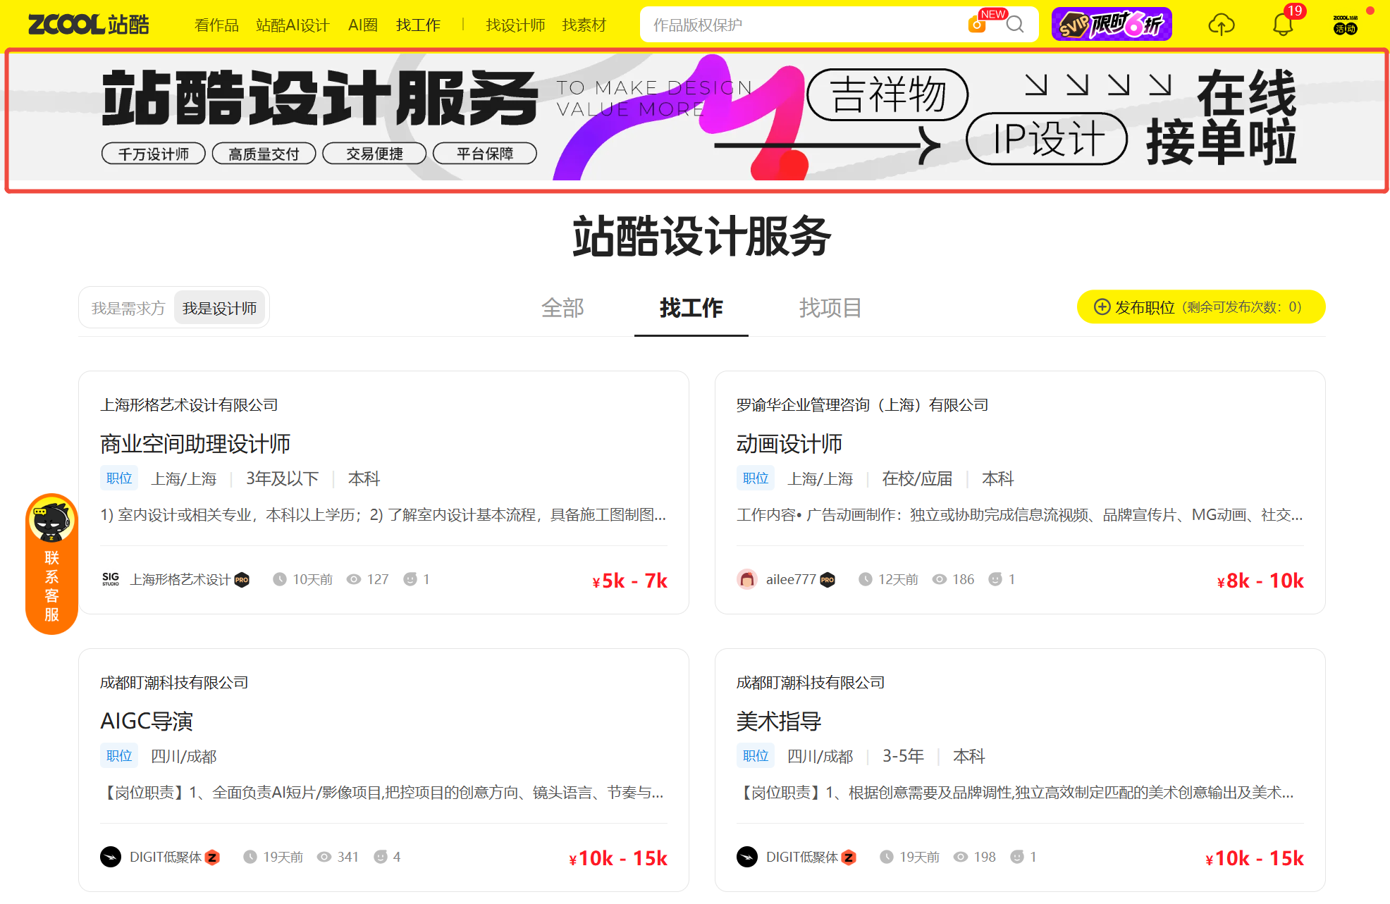Click red Z badge in AIGC导演 card
Image resolution: width=1390 pixels, height=904 pixels.
pyautogui.click(x=212, y=857)
